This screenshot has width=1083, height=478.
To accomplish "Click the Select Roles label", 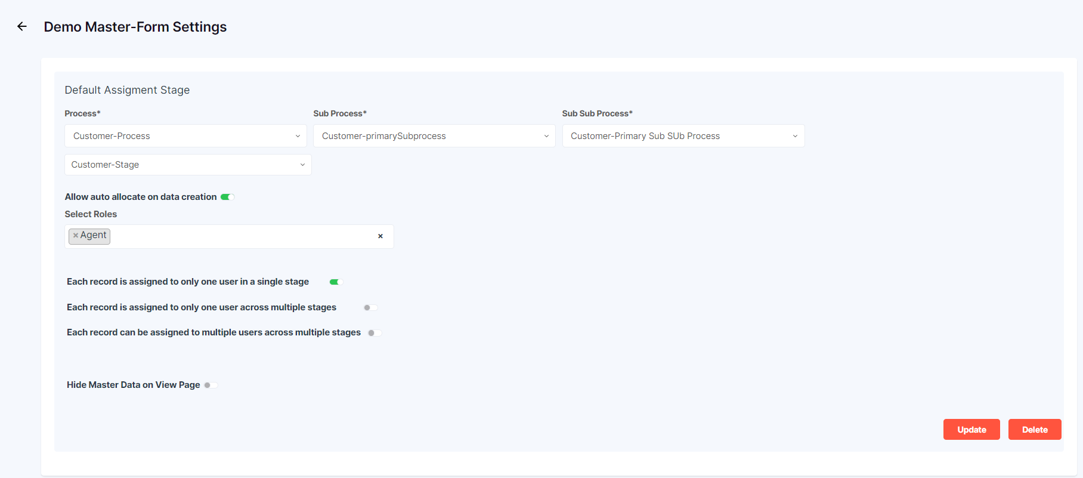I will click(x=91, y=214).
